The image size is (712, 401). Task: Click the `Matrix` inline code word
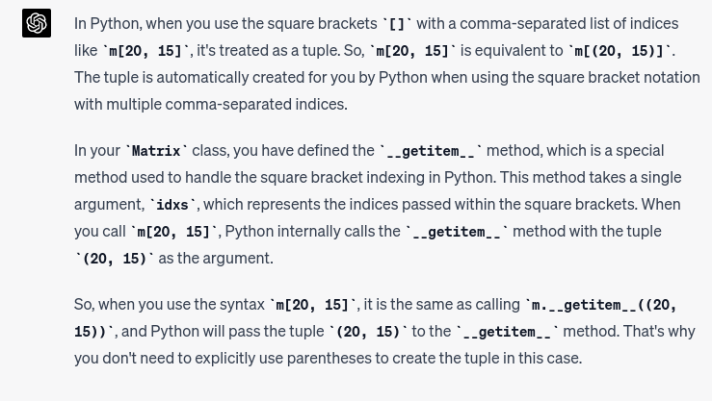[156, 150]
